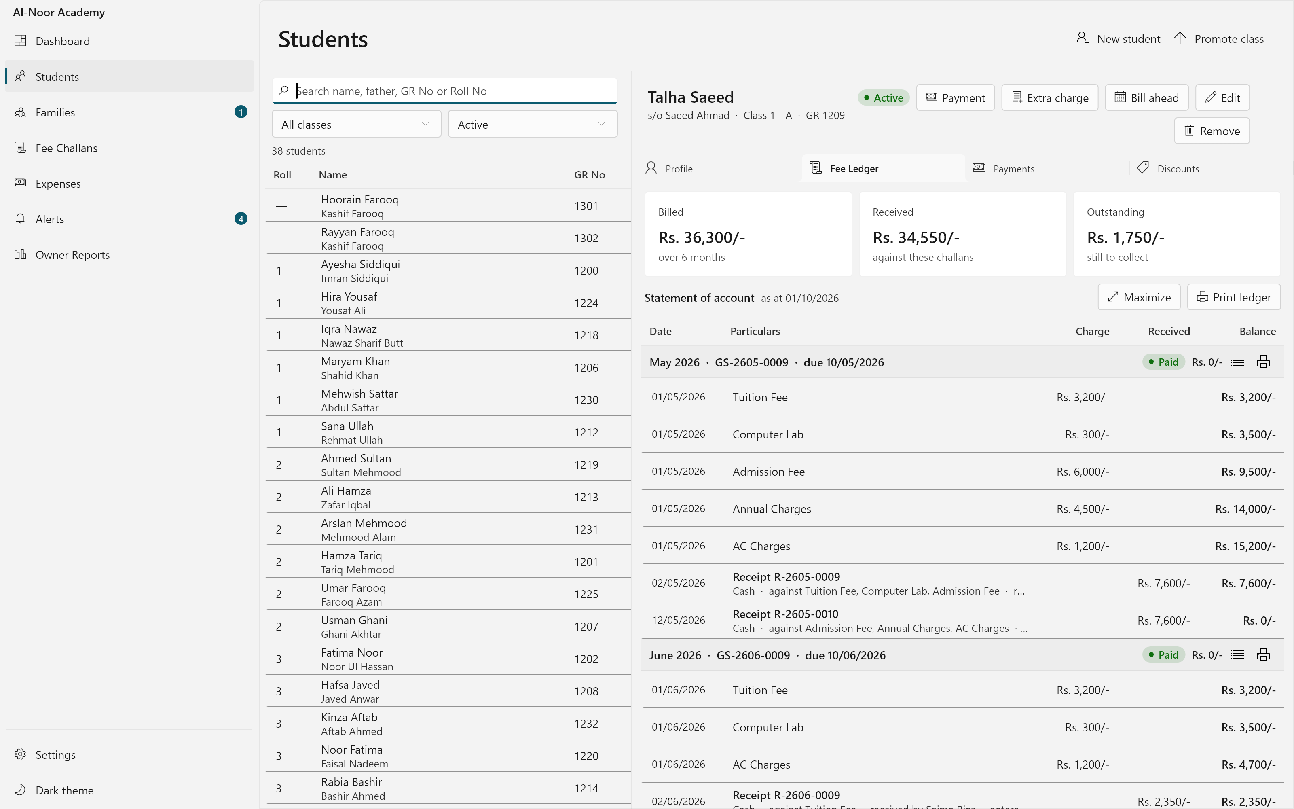Screen dimensions: 1294x809
Task: Show challan details for June 2026
Action: pos(1237,655)
